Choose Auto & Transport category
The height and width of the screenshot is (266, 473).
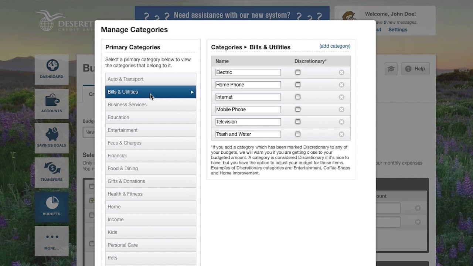(150, 79)
